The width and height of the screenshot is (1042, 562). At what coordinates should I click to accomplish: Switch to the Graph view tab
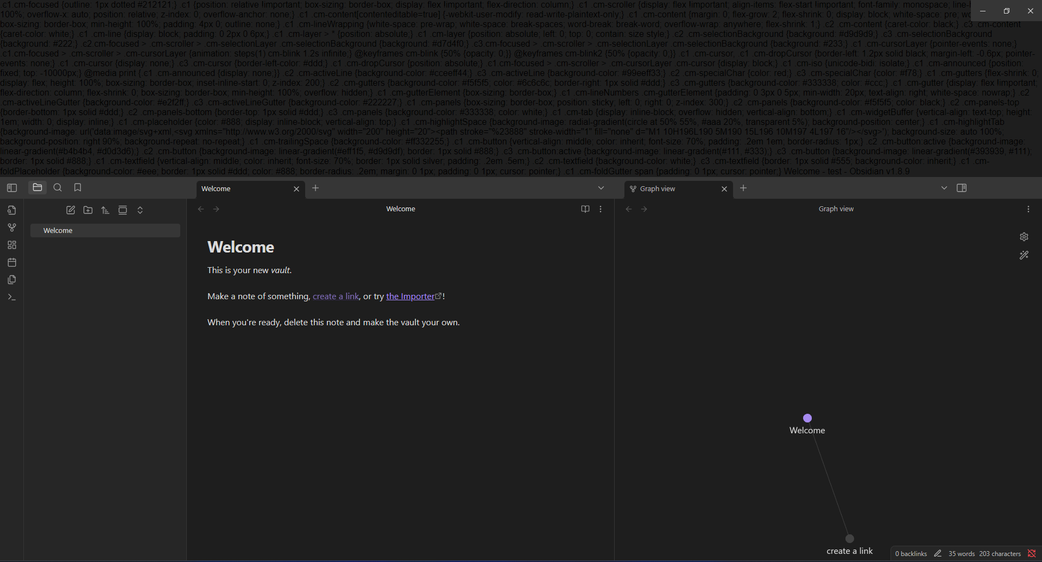tap(673, 189)
